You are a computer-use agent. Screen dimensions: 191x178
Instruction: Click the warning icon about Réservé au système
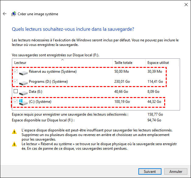coord(14,144)
